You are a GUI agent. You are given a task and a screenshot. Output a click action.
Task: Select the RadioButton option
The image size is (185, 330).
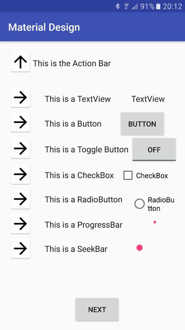140,204
